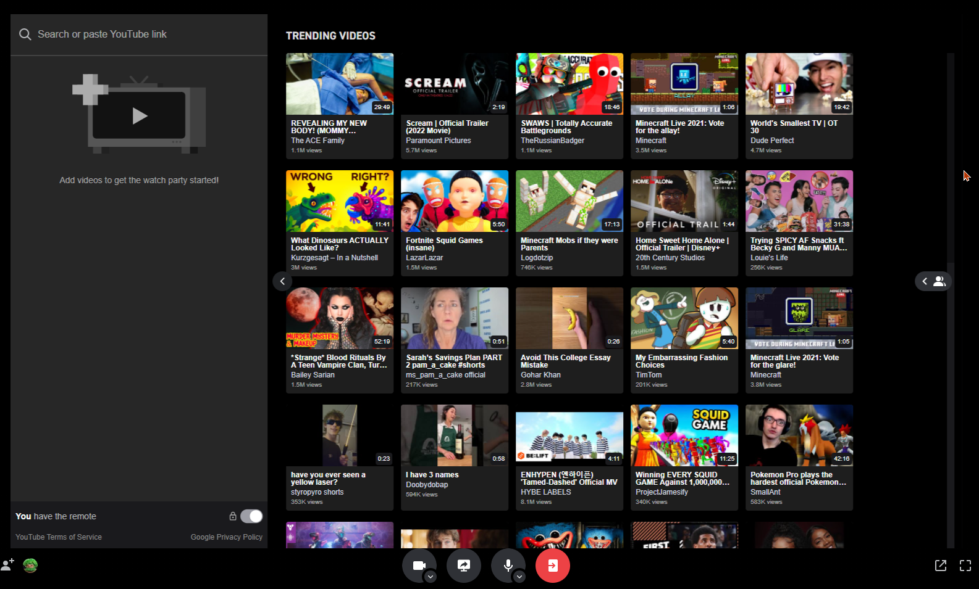The width and height of the screenshot is (979, 589).
Task: Click the Logdotzip channel name
Action: tap(537, 258)
